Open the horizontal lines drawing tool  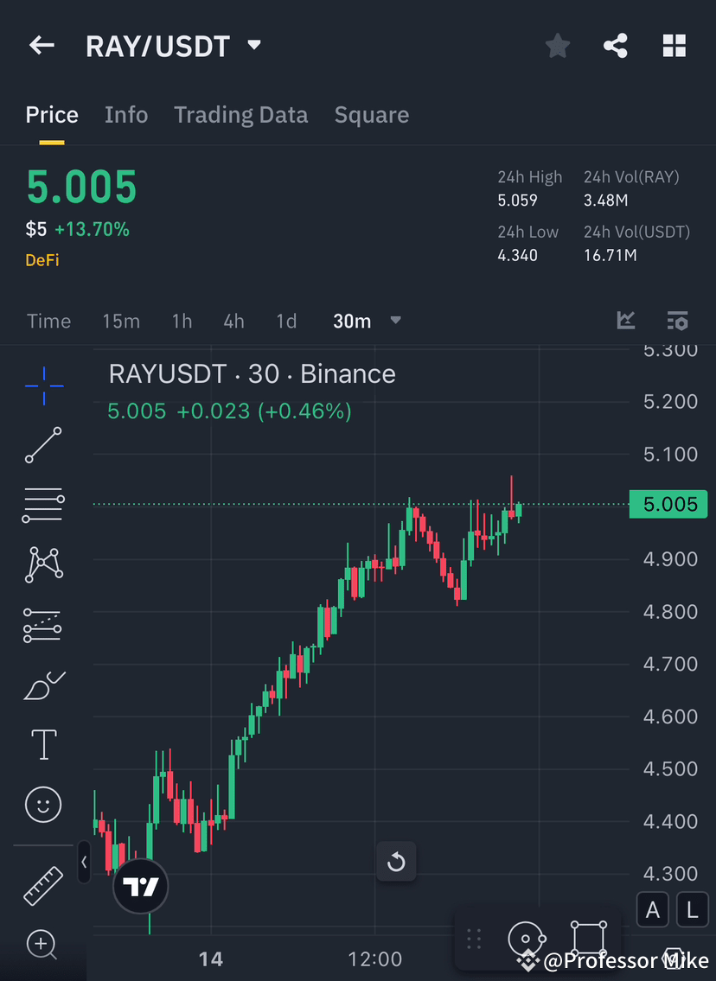click(42, 504)
